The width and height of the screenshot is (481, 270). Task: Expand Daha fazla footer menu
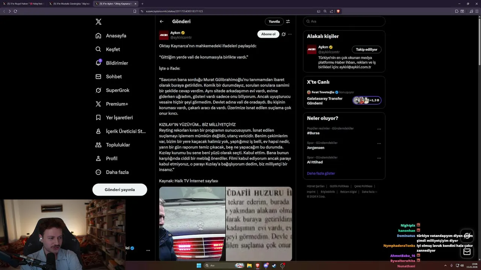coord(369,192)
